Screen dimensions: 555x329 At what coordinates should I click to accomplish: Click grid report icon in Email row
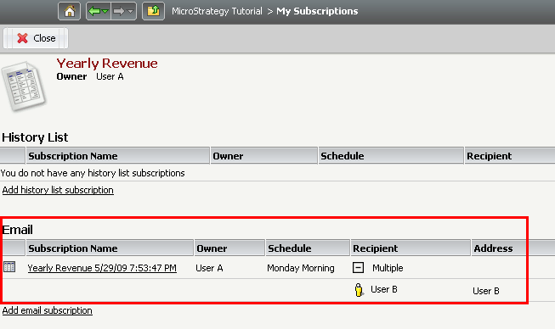9,267
